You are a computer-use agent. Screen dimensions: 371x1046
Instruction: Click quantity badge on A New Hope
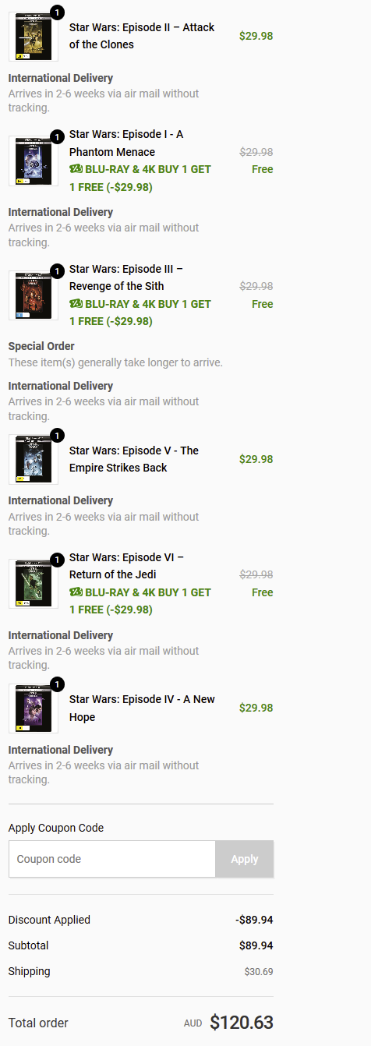(x=57, y=684)
